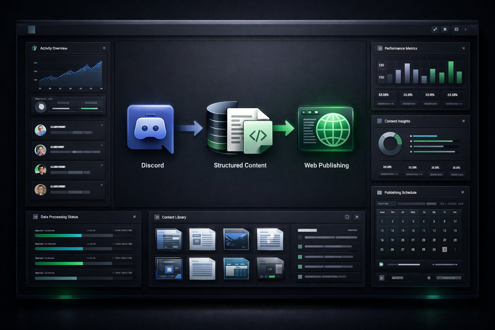
Task: Click the Content Insights donut chart
Action: tap(390, 144)
